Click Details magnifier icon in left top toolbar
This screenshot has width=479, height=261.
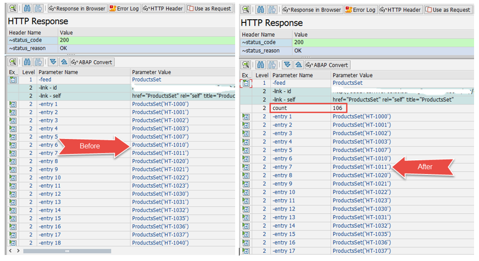(13, 9)
